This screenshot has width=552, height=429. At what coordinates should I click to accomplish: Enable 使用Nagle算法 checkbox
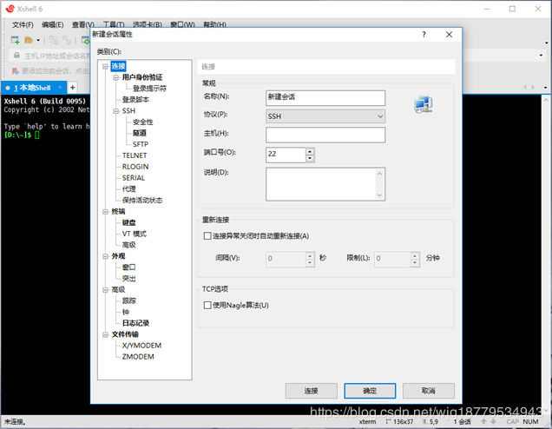(x=207, y=305)
